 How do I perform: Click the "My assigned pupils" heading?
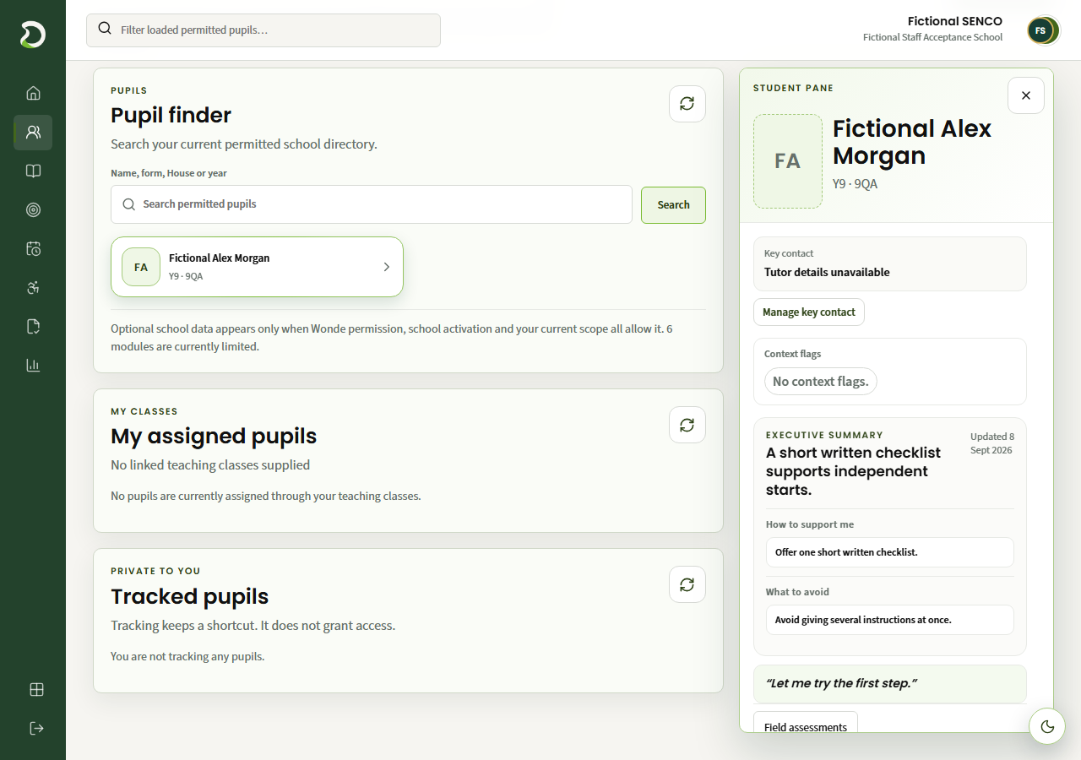[x=214, y=436]
